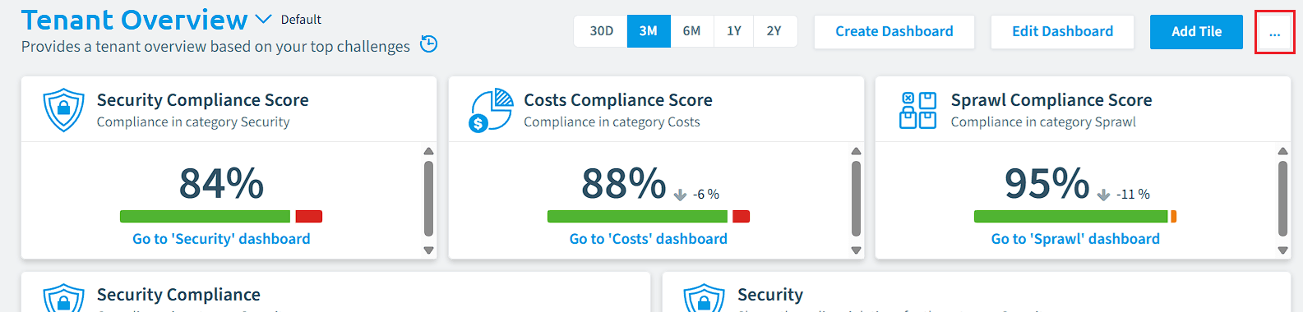Open the Go to 'Sprawl' dashboard link

1075,239
